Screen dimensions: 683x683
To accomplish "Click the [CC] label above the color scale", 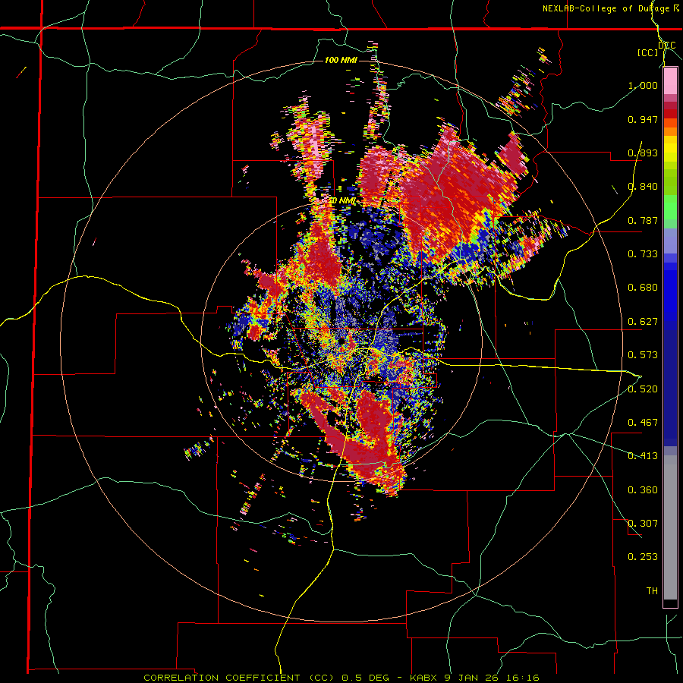I will coord(647,52).
